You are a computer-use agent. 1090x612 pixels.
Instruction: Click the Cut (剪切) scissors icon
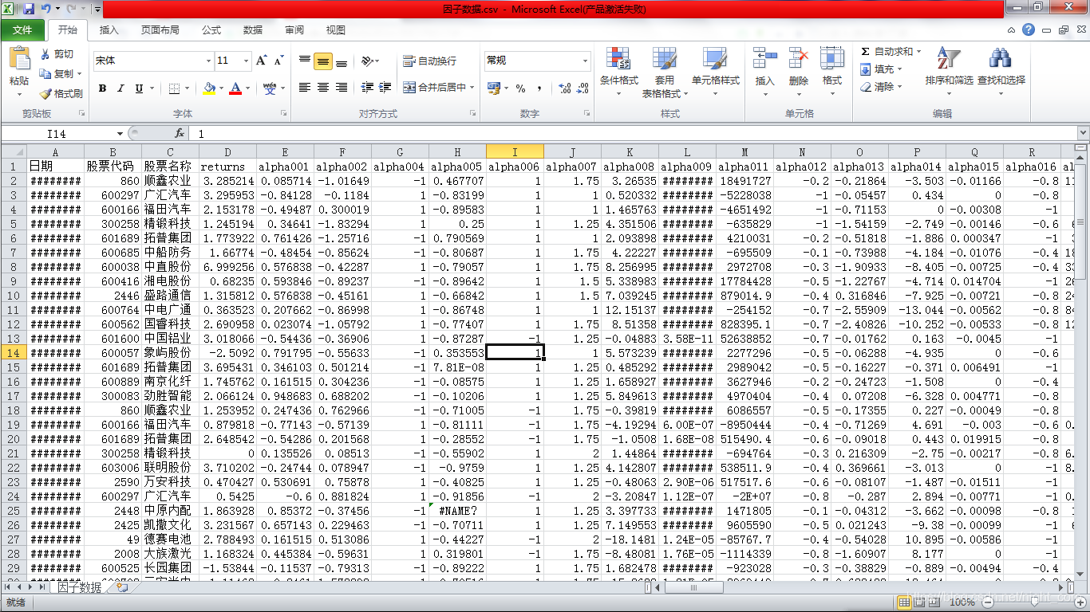46,54
